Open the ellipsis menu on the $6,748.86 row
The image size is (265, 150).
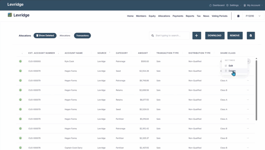click(248, 80)
